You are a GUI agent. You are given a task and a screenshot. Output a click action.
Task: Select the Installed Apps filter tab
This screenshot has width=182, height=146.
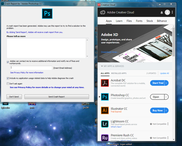119,73
